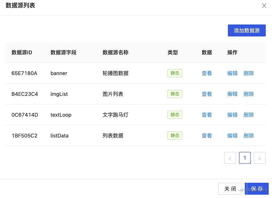Go to previous page arrow

(230, 158)
